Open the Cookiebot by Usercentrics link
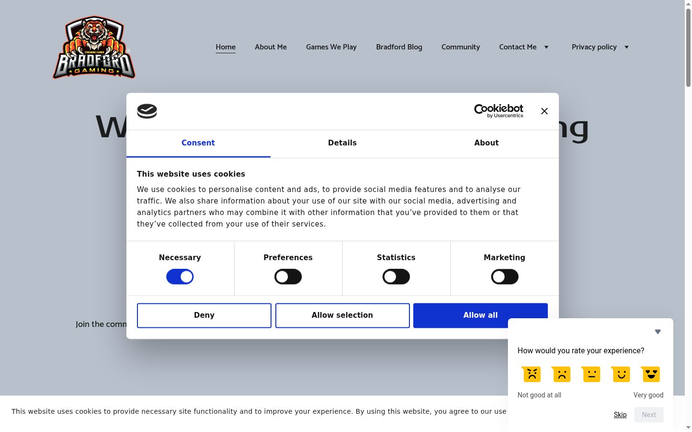Image resolution: width=692 pixels, height=432 pixels. click(x=499, y=111)
